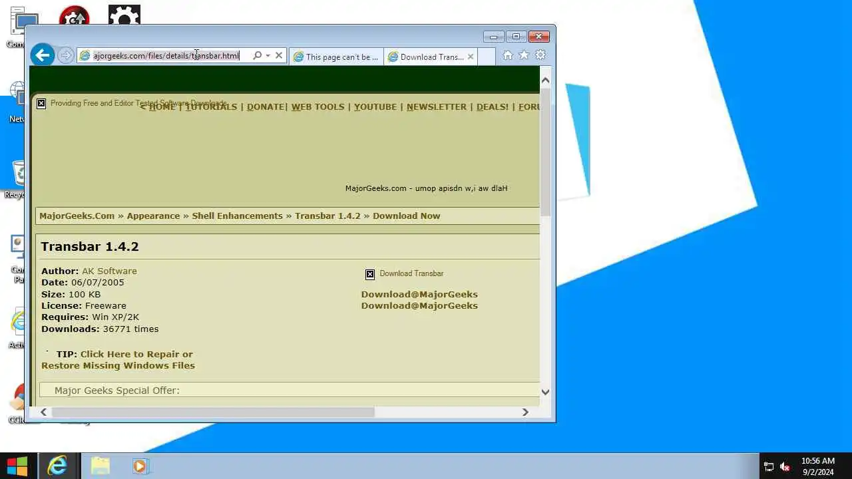Click inside the address bar URL field
The height and width of the screenshot is (479, 852).
[166, 56]
